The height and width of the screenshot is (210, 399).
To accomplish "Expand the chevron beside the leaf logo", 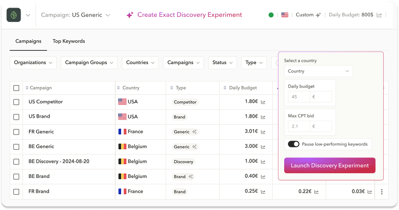I will point(28,15).
